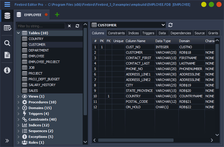
Task: Click the COUNTRY table icon in tree
Action: click(25, 39)
